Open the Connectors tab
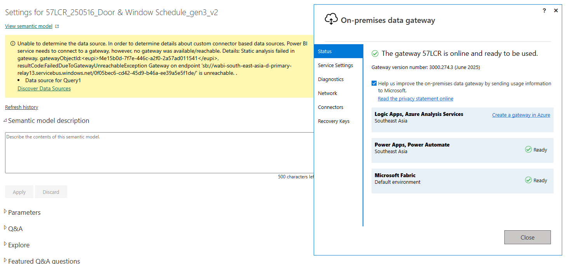 [338, 107]
